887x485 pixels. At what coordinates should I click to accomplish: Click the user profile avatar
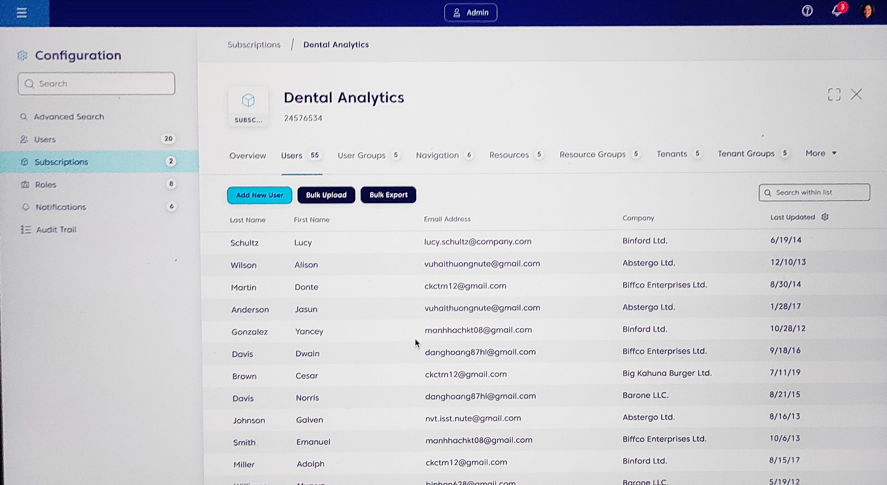pos(867,11)
